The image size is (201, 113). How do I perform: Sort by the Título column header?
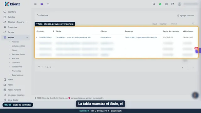(x=58, y=31)
